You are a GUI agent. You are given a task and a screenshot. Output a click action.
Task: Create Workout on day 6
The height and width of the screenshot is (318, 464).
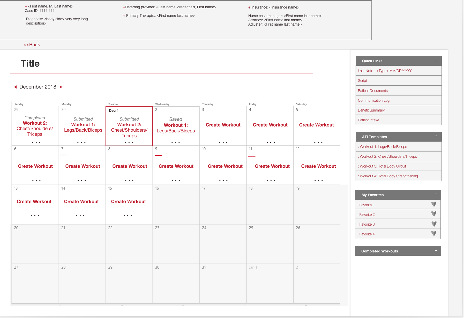[x=35, y=166]
